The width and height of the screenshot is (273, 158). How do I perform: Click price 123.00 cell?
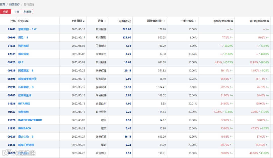pos(127,38)
